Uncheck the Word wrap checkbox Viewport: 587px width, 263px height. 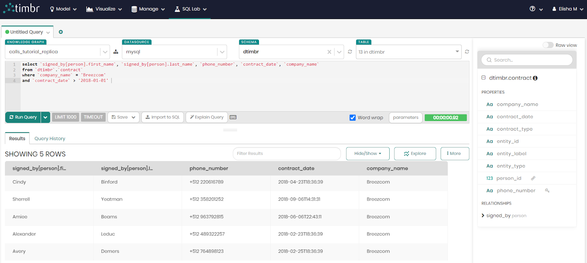click(x=353, y=118)
